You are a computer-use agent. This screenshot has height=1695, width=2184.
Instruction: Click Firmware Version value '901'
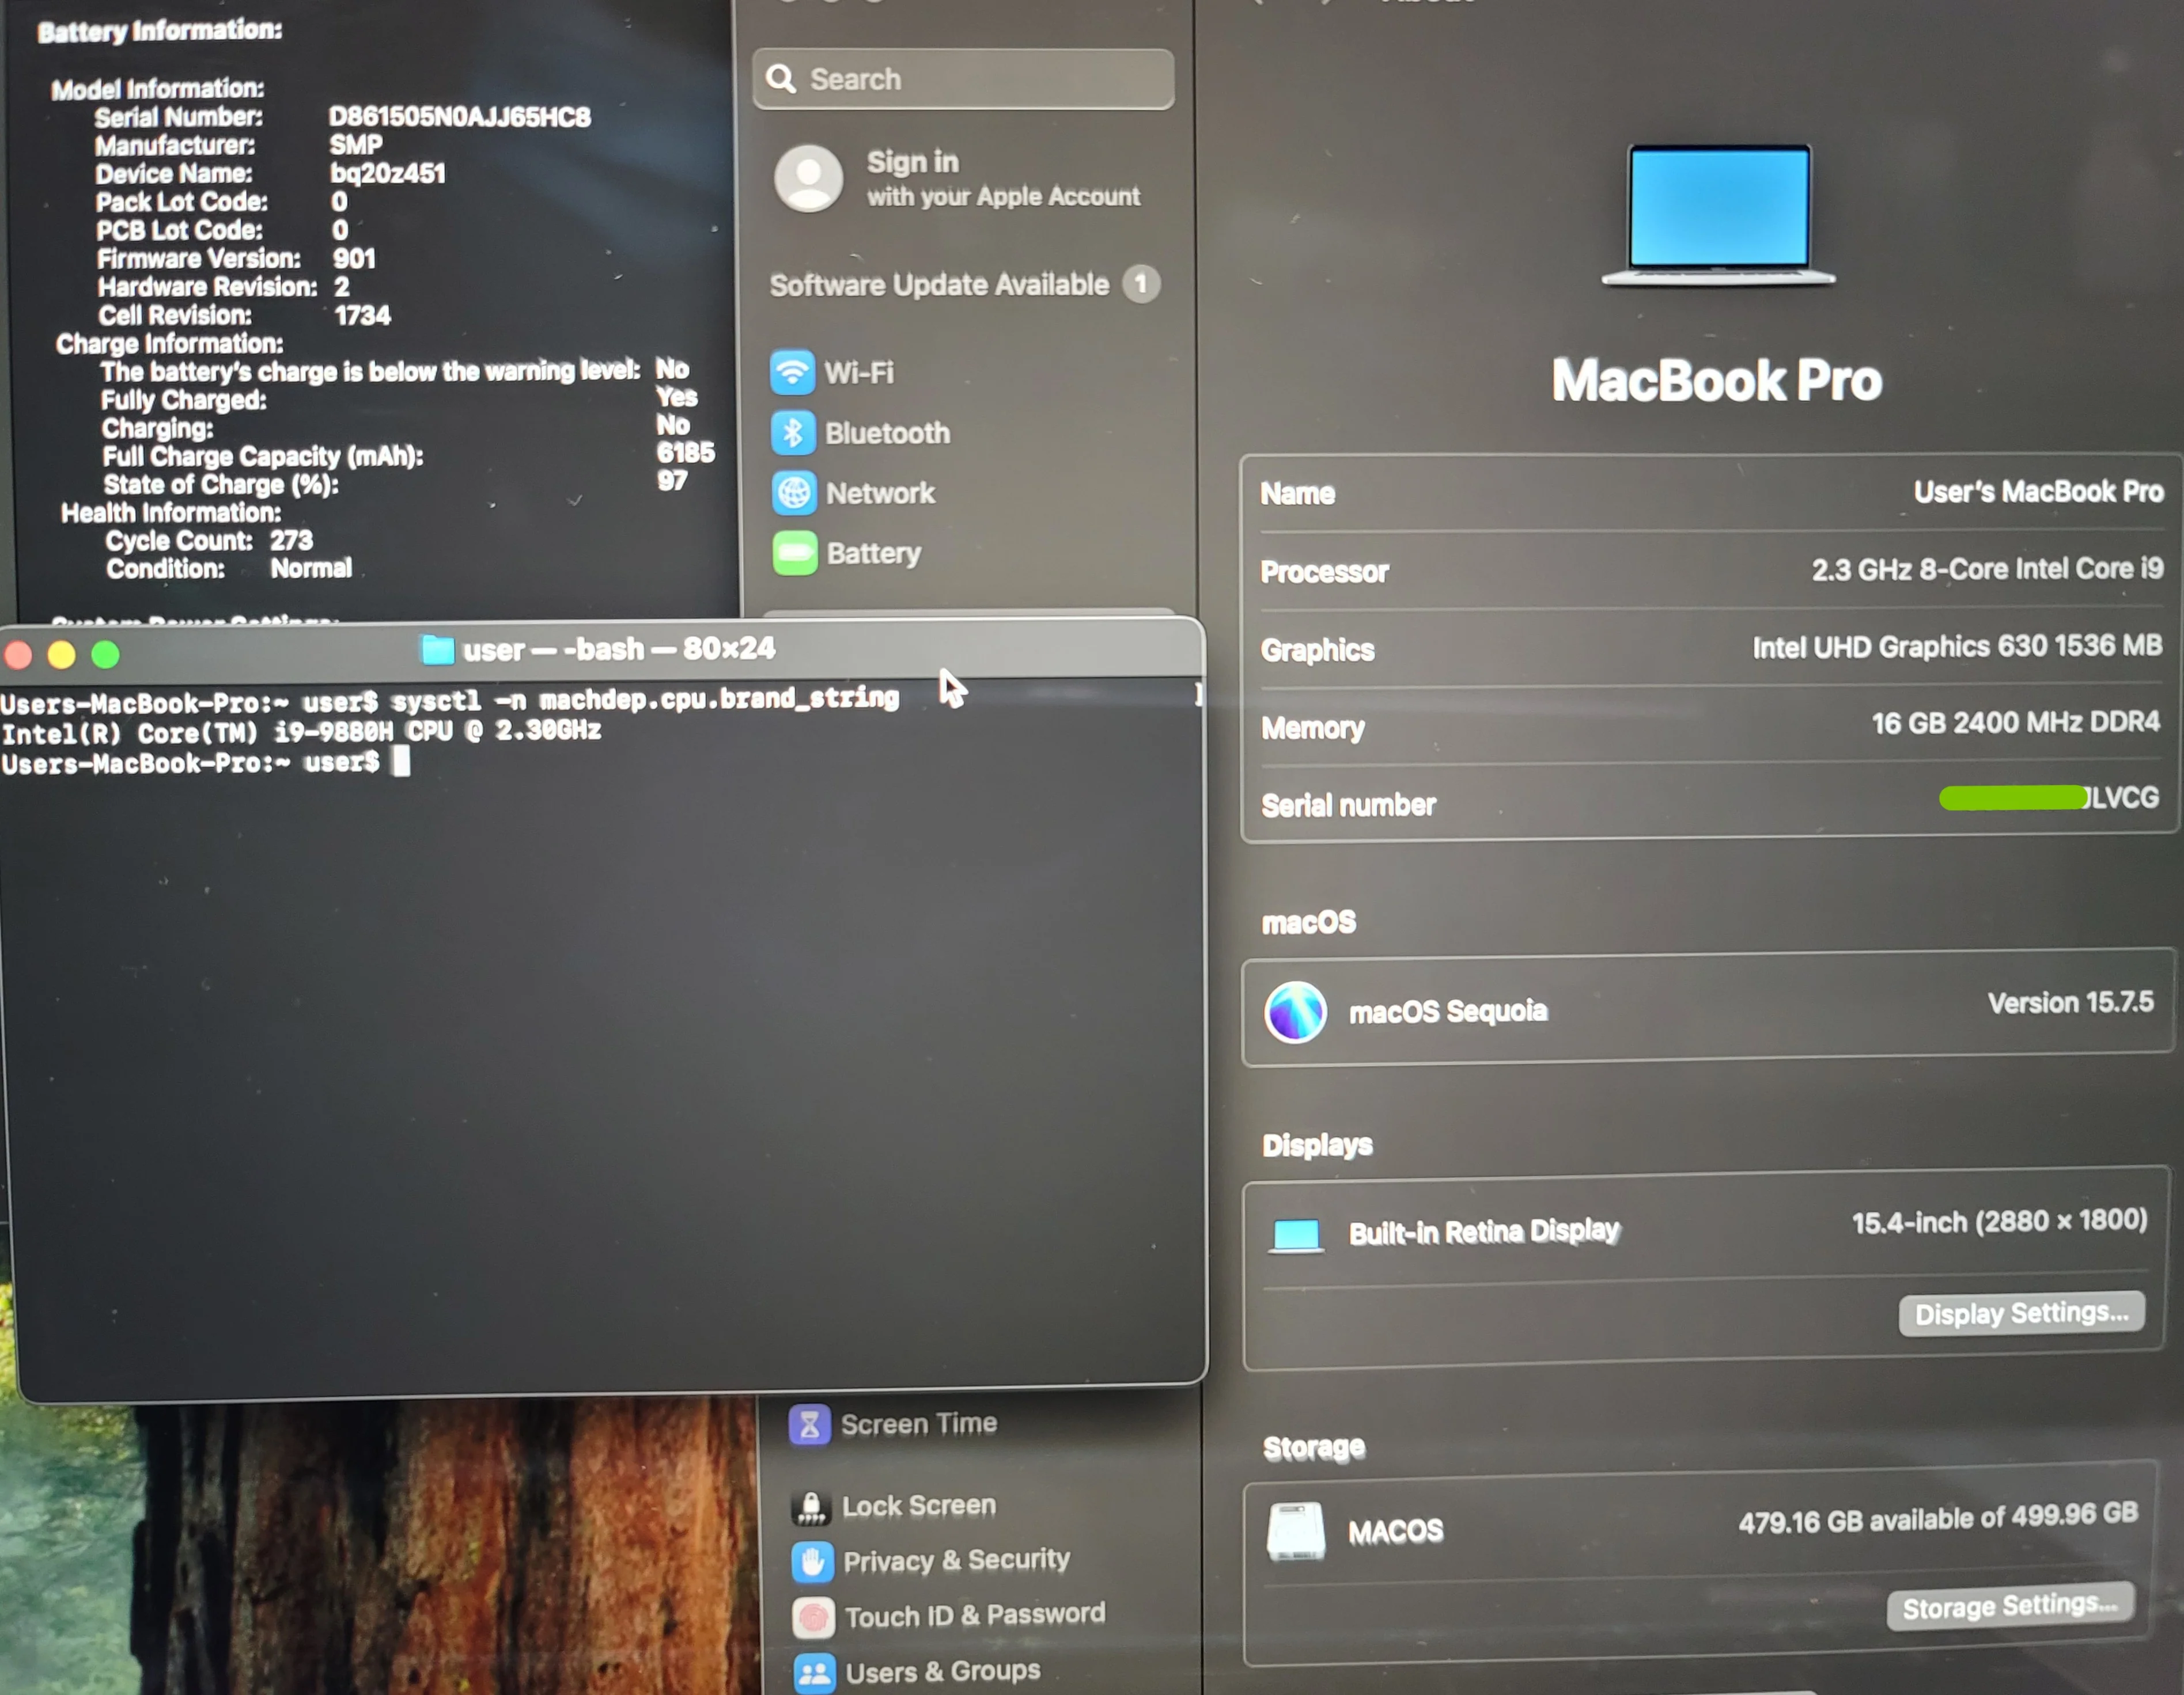pyautogui.click(x=354, y=259)
